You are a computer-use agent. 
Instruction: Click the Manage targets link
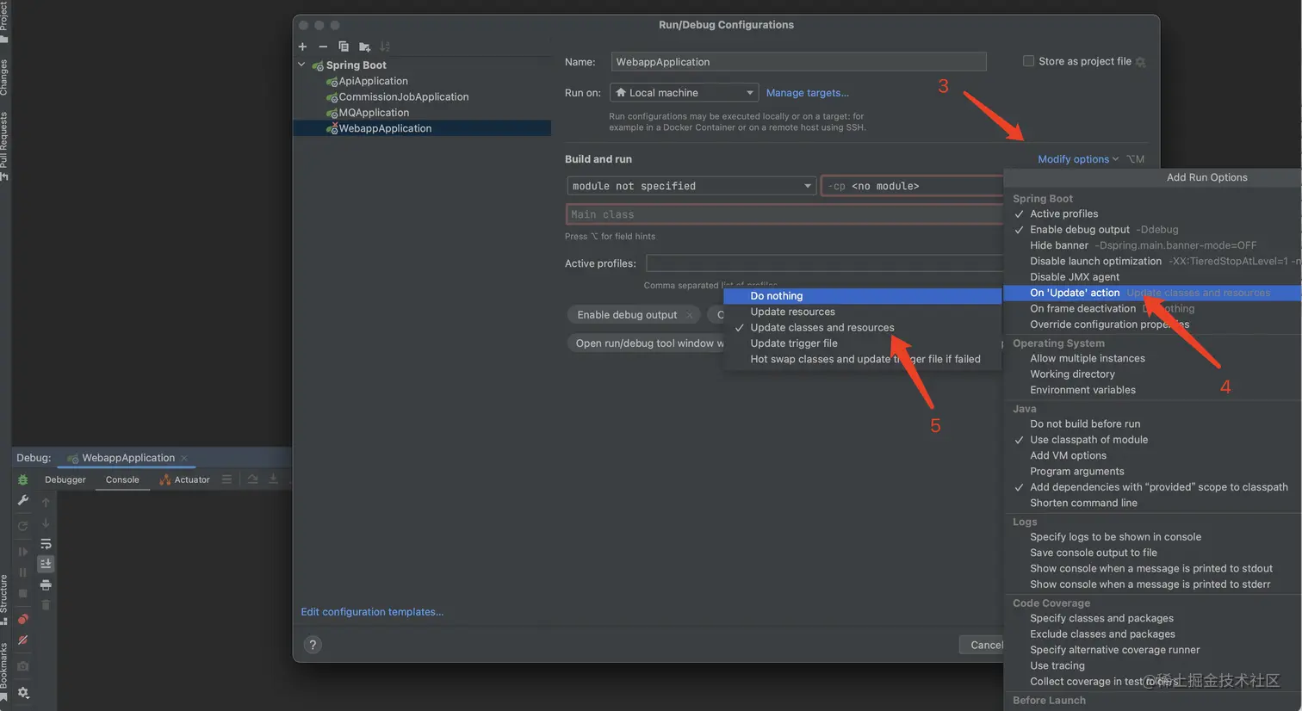pos(807,93)
